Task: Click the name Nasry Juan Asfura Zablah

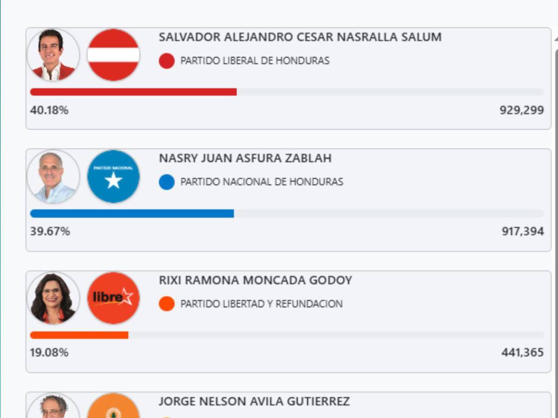Action: pyautogui.click(x=245, y=158)
